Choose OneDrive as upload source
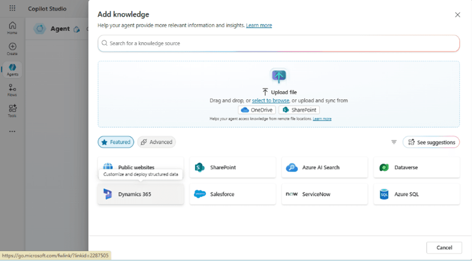The width and height of the screenshot is (472, 261). [257, 110]
